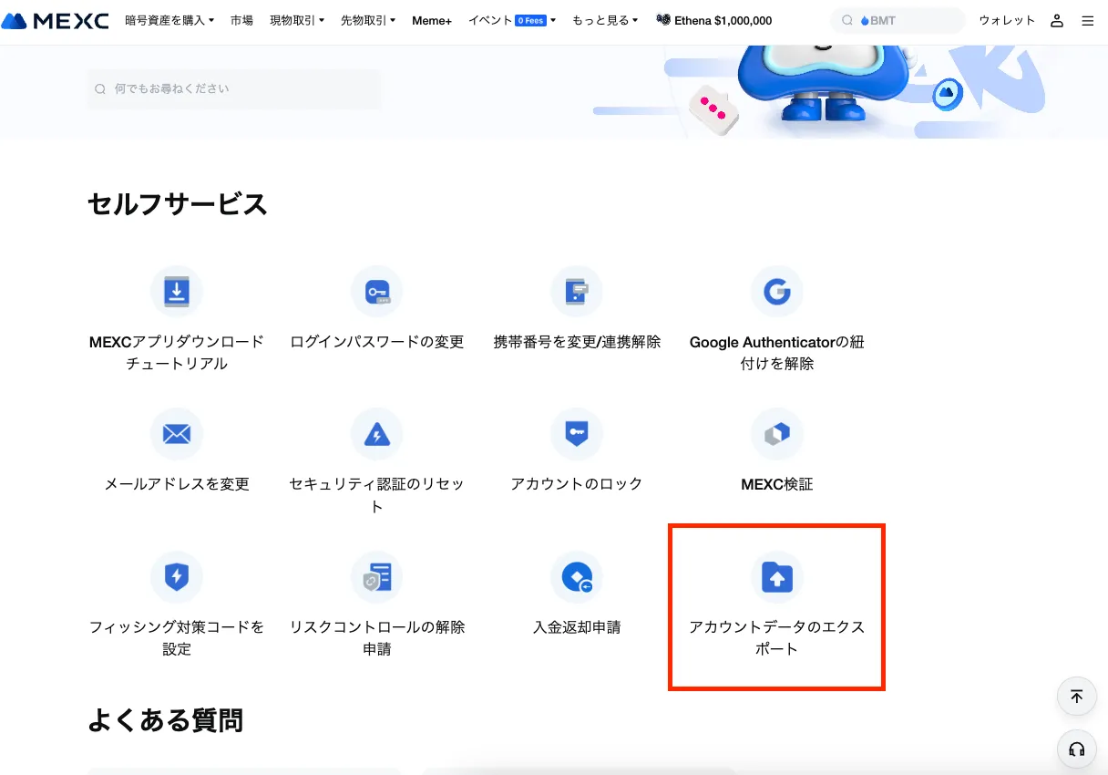The width and height of the screenshot is (1108, 775).
Task: Select the Google Authenticator unlink icon
Action: [x=776, y=292]
